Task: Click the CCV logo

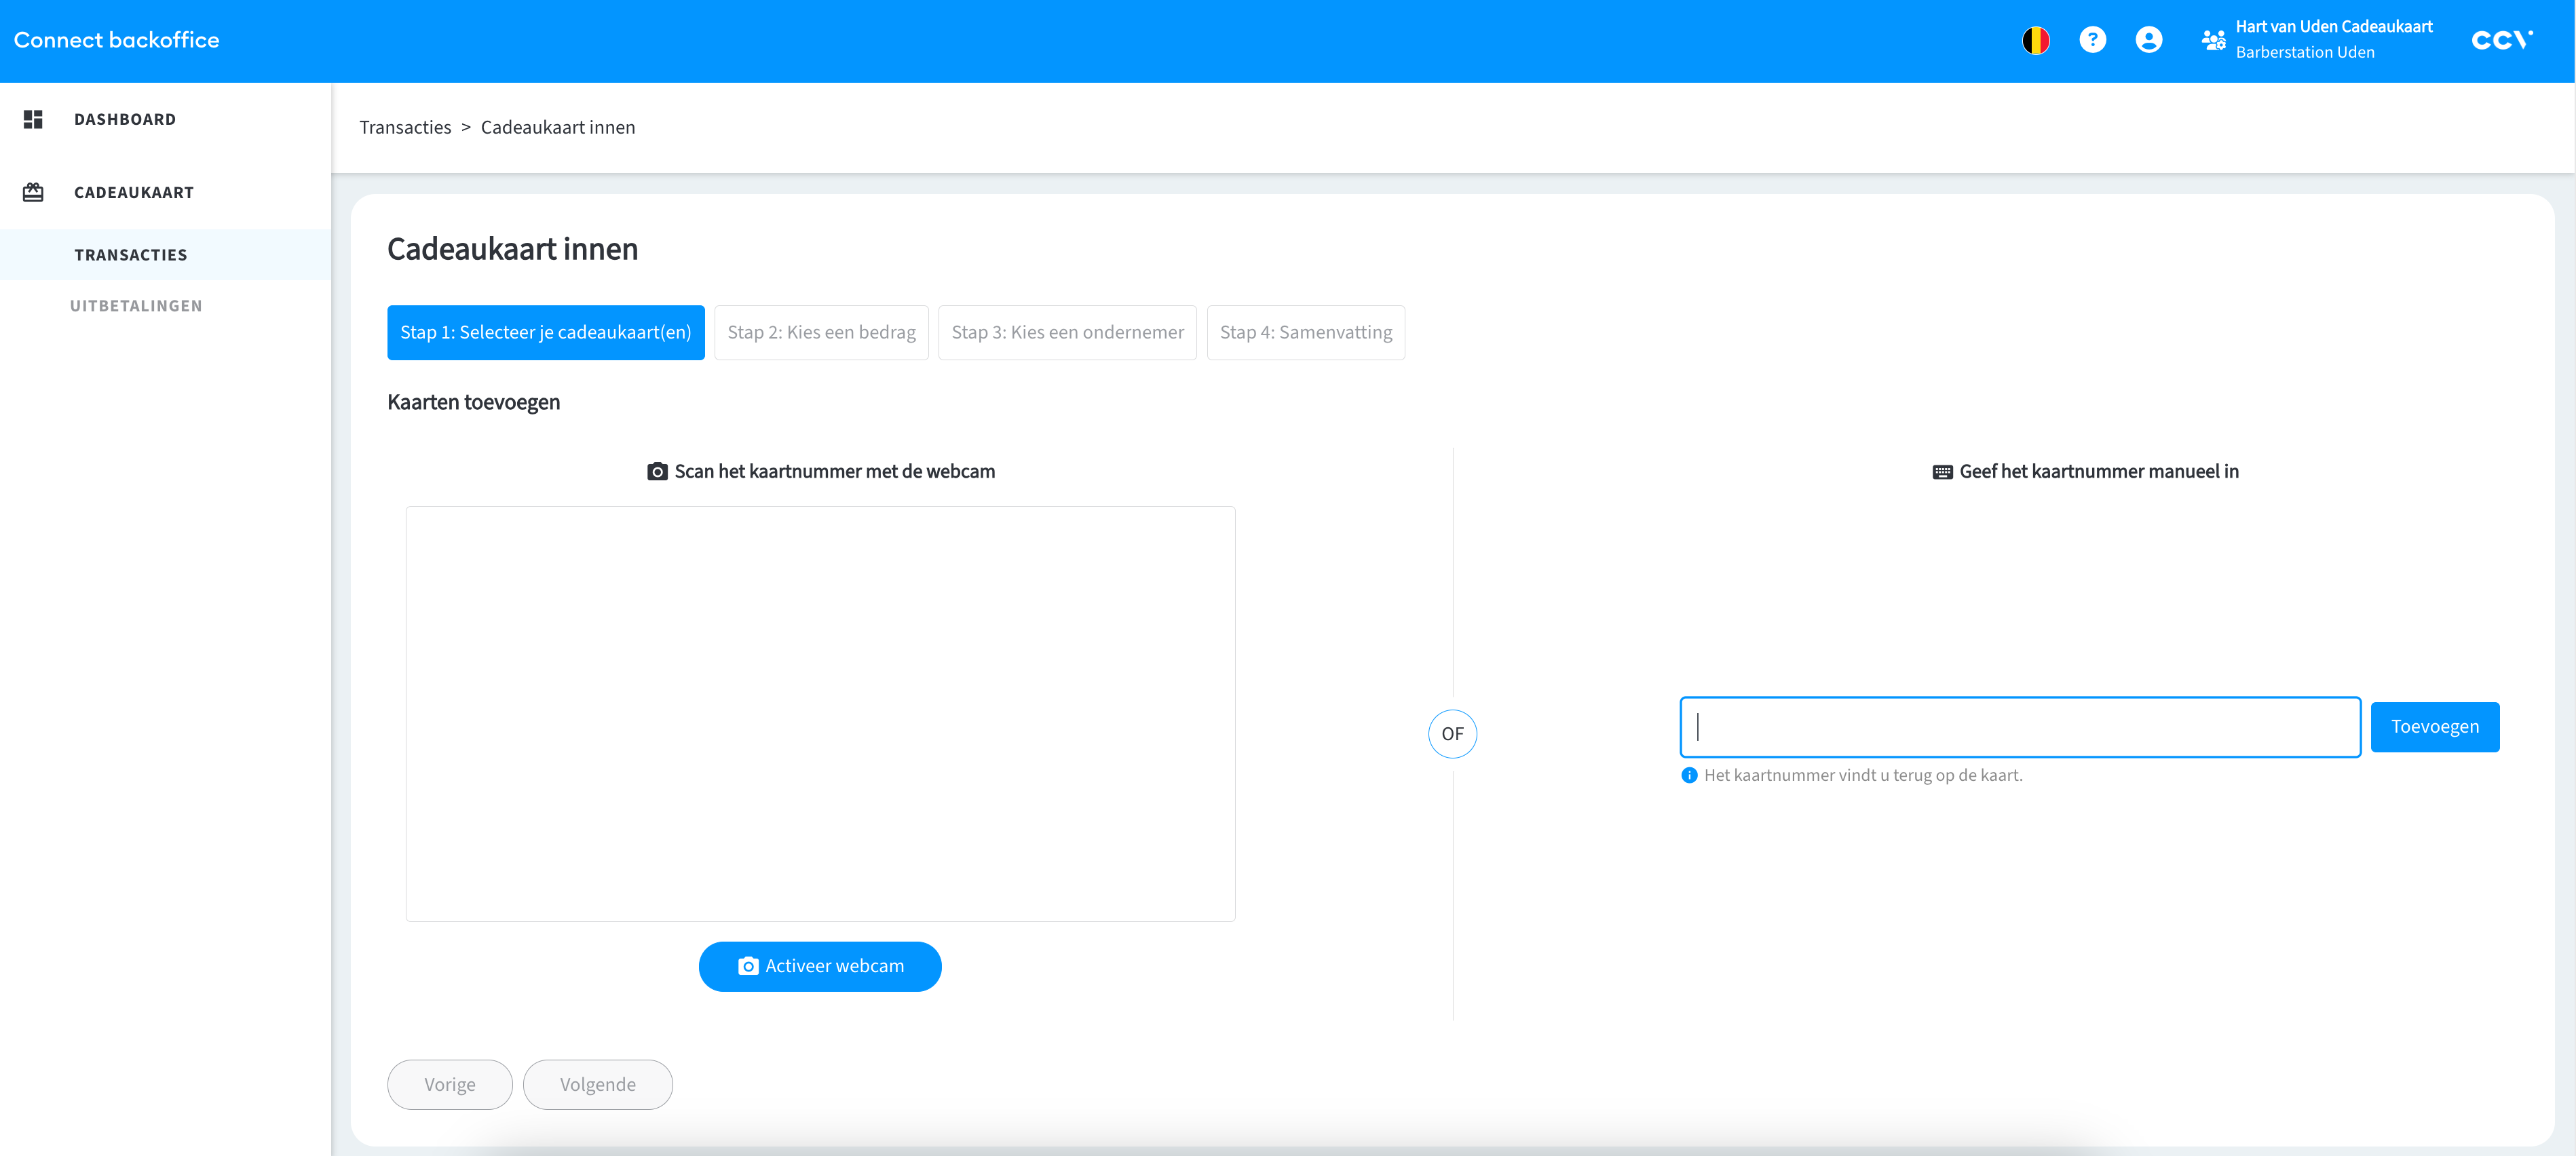Action: tap(2501, 40)
